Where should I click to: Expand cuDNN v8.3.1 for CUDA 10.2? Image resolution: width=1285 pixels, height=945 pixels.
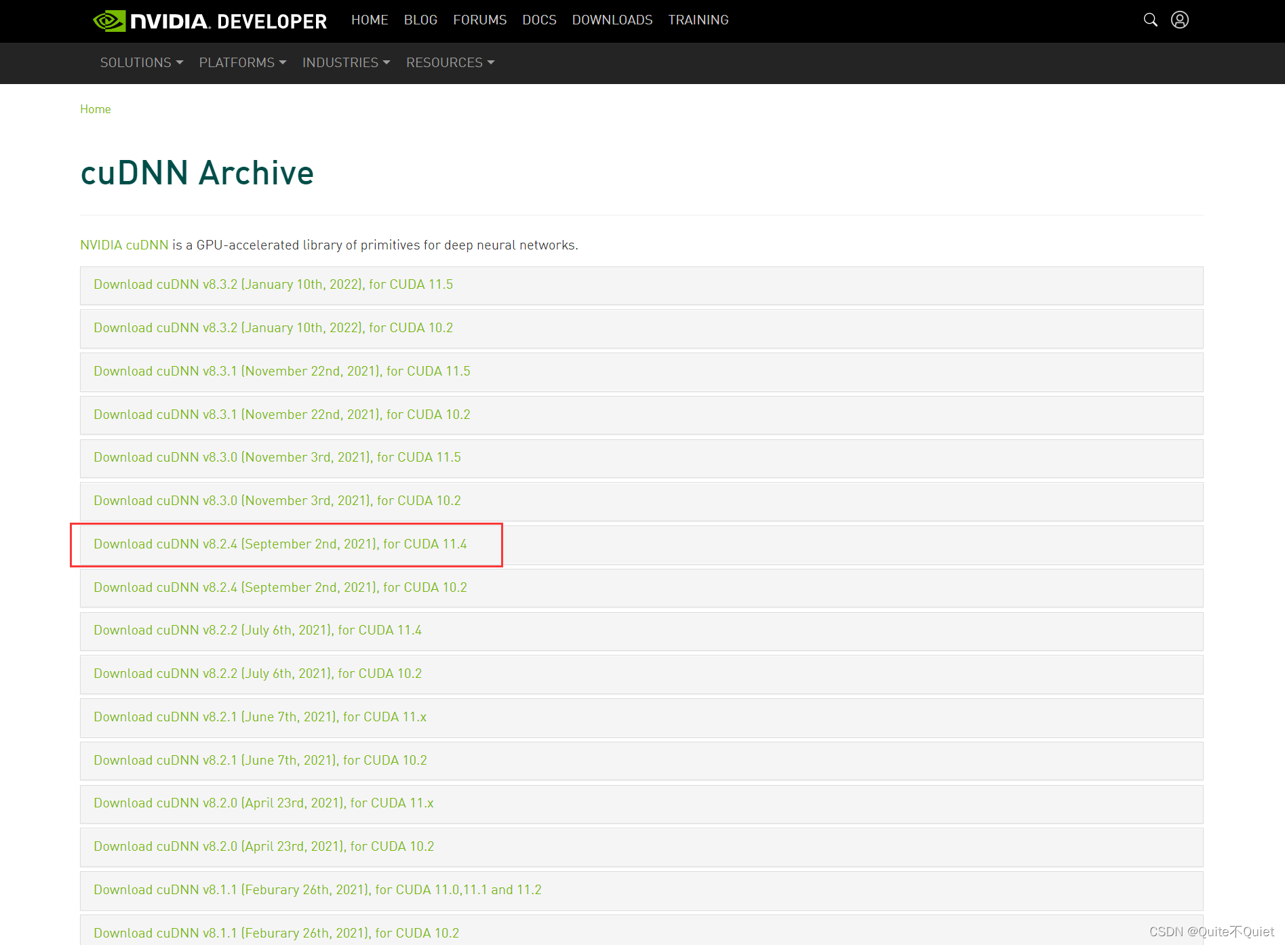point(641,416)
